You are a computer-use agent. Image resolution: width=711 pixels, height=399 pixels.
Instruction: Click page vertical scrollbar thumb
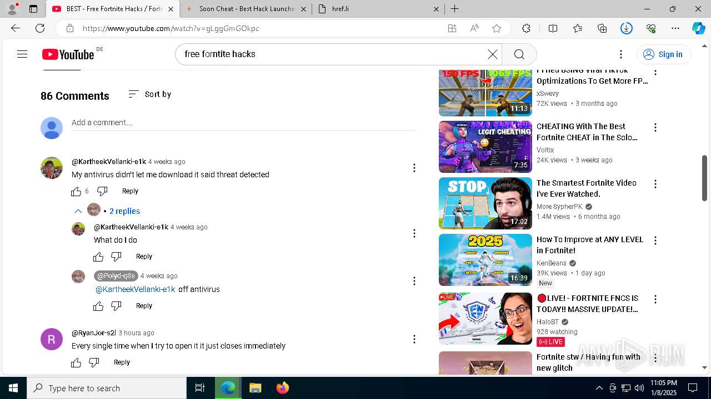click(704, 178)
